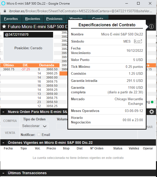Click the Nº Orden column header

[x=97, y=148]
